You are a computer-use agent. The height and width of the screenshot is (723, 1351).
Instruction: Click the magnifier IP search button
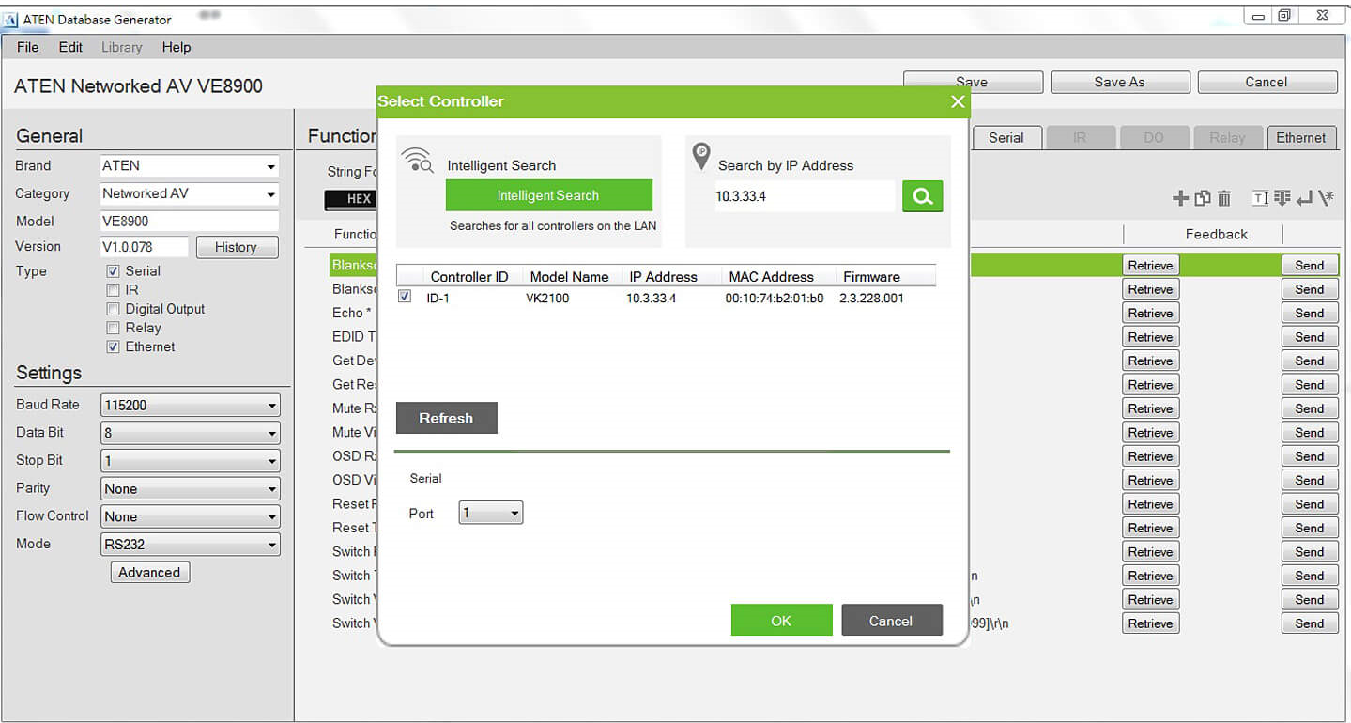coord(922,196)
